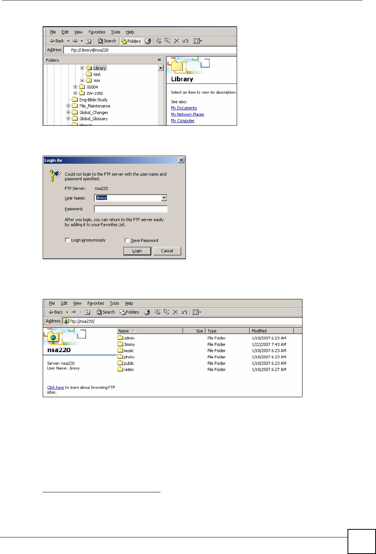This screenshot has height=554, width=376.
Task: Toggle Folders button in top Explorer toolbar
Action: pyautogui.click(x=131, y=41)
